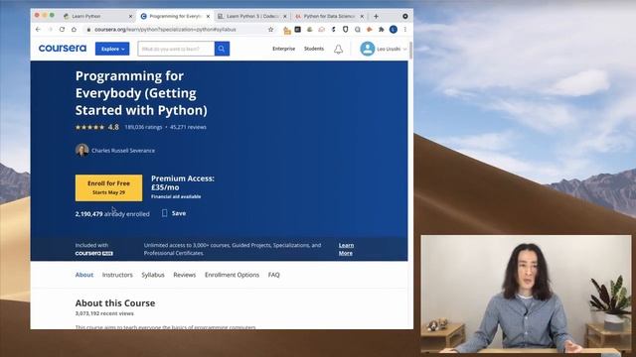Image resolution: width=636 pixels, height=357 pixels.
Task: Click the Coursera Plus logo
Action: pos(93,254)
